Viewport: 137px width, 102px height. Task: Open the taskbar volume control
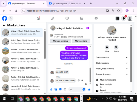click(x=115, y=98)
